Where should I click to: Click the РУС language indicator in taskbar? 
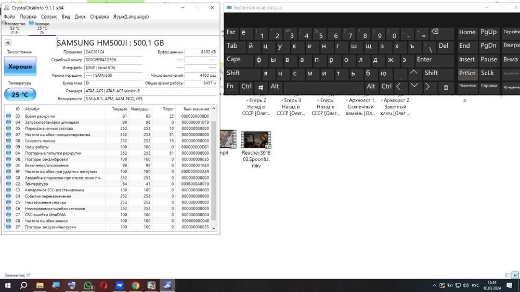click(x=476, y=285)
